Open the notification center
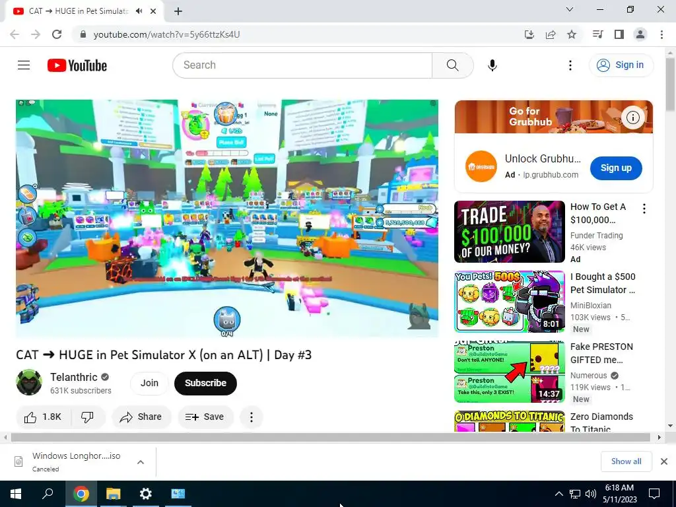676x507 pixels. tap(654, 494)
